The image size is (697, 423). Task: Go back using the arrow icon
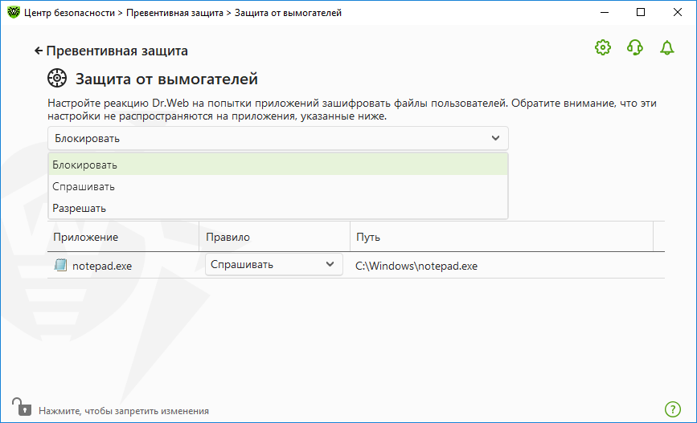click(39, 51)
